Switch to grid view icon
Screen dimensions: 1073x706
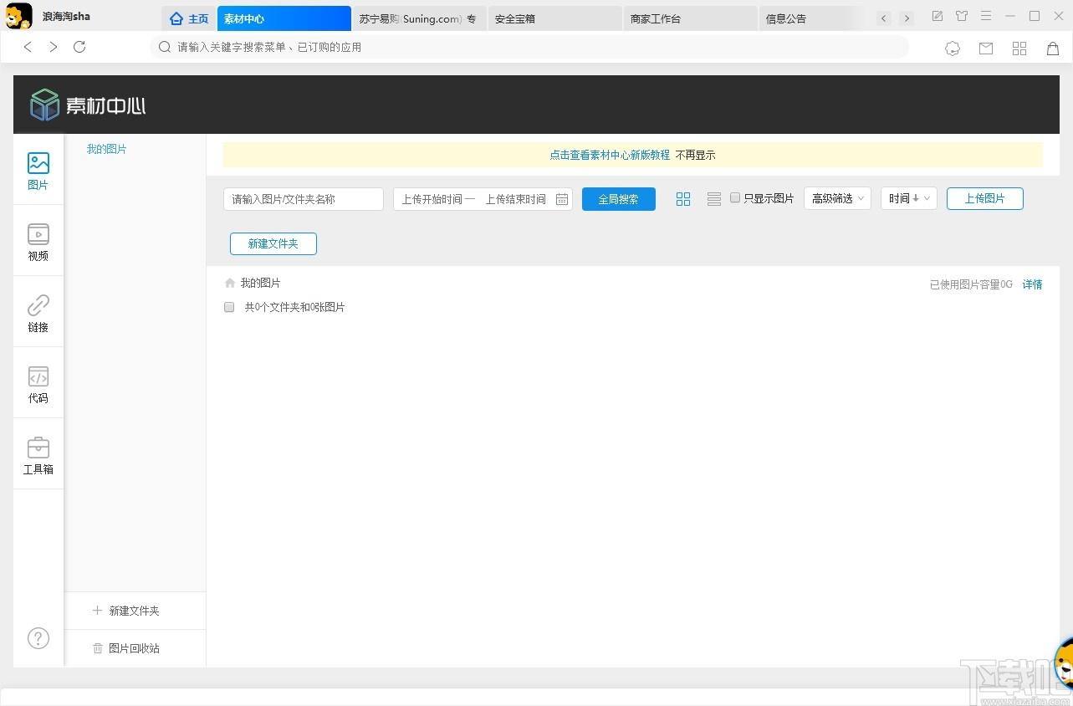pos(683,199)
